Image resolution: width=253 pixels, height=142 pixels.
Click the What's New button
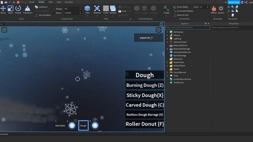click(x=234, y=2)
